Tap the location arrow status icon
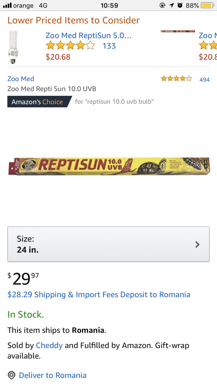The width and height of the screenshot is (217, 386). coord(171,5)
